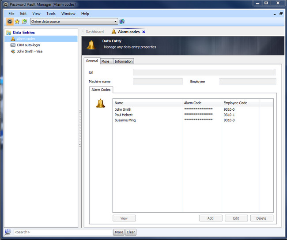The width and height of the screenshot is (287, 240).
Task: Click the search globe icon at bottom left
Action: pos(8,232)
